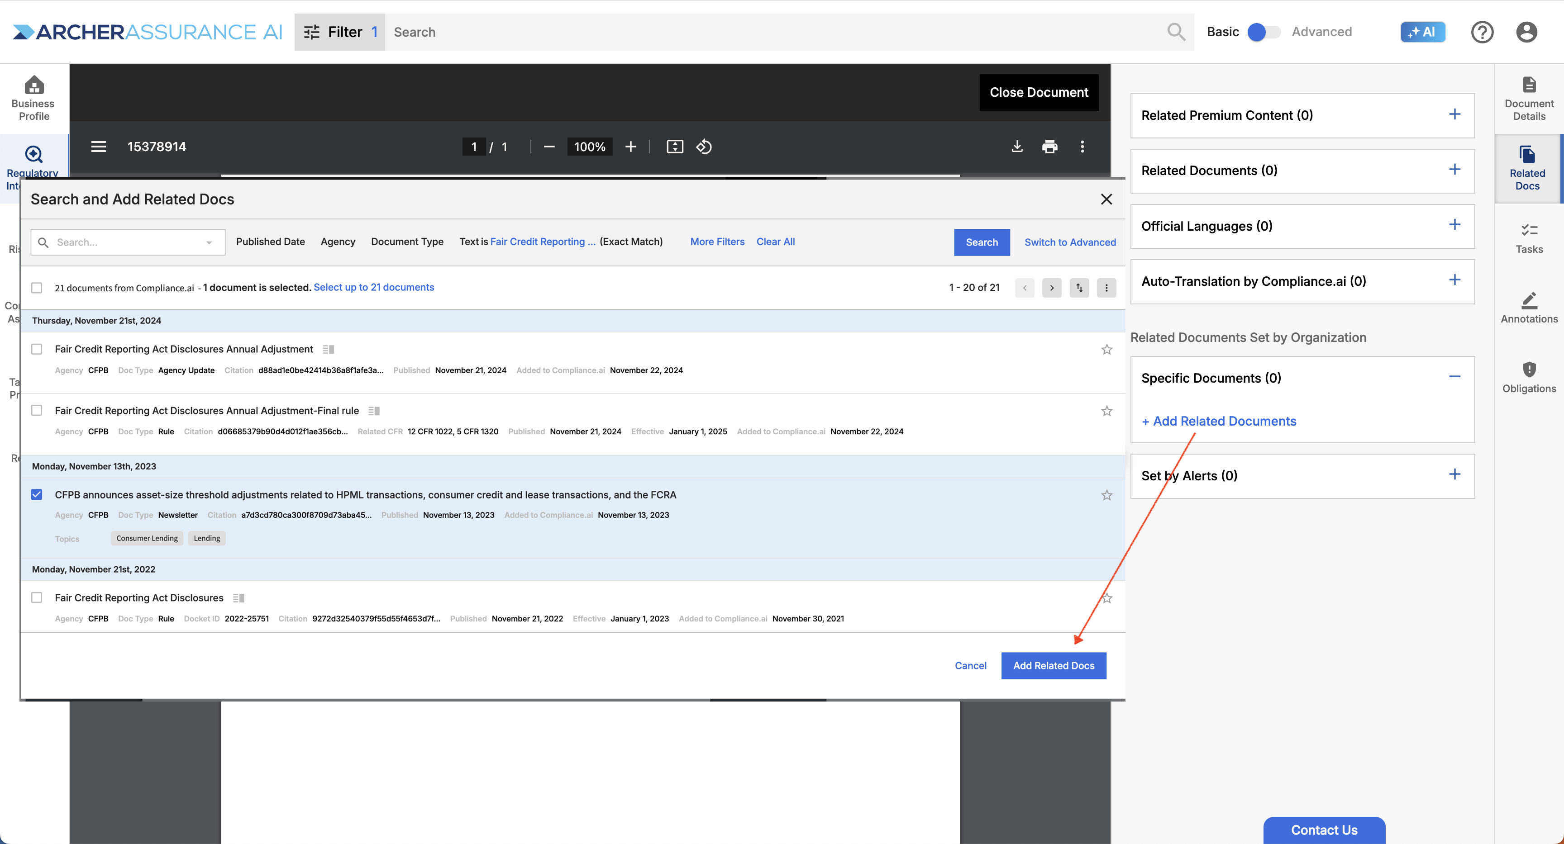Viewport: 1564px width, 844px height.
Task: Switch to Related Docs sidebar panel
Action: [1528, 168]
